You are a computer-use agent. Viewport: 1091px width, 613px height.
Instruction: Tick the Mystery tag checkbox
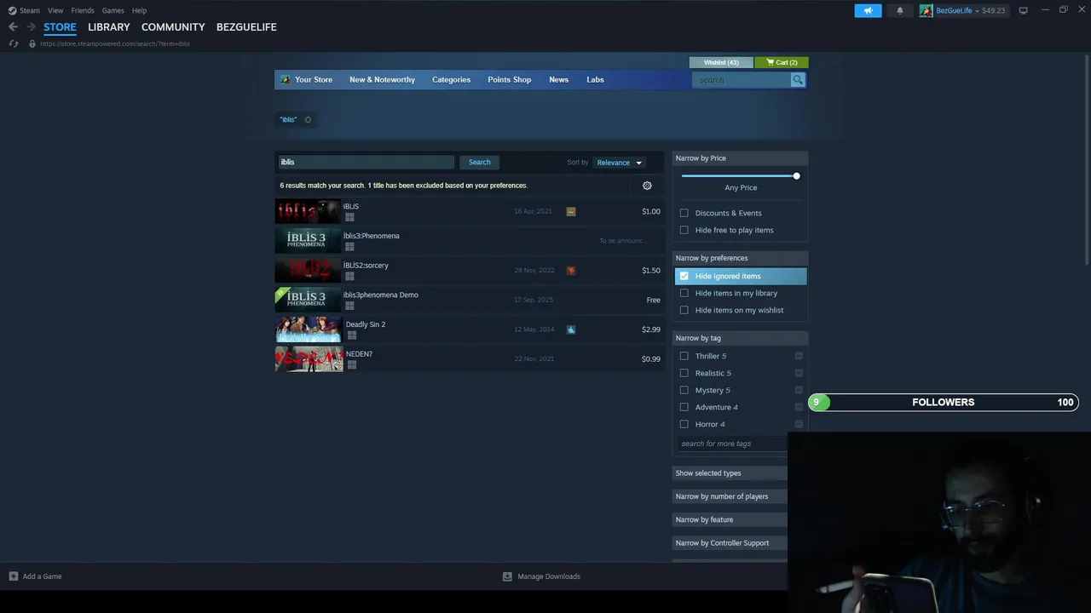(x=684, y=390)
